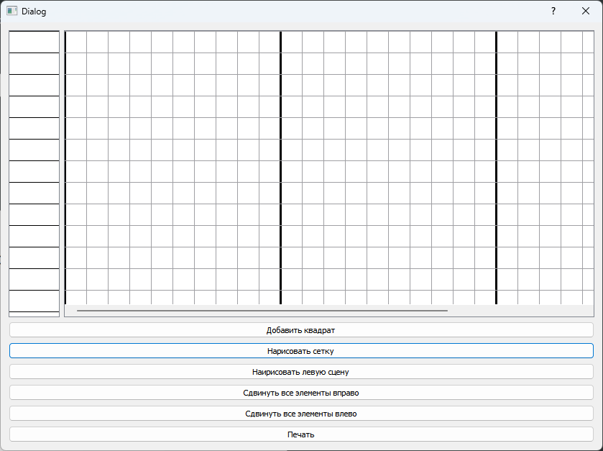Click 'Сдвинуть все элементы вправо'

pyautogui.click(x=301, y=393)
